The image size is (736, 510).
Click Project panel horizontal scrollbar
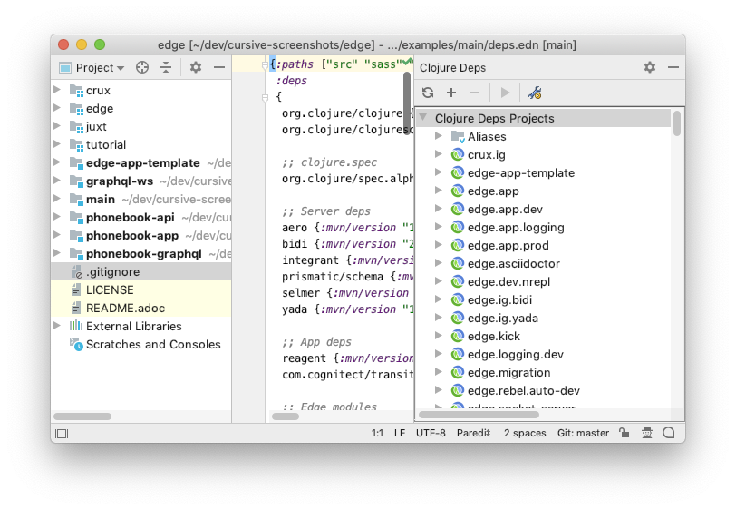click(x=82, y=417)
